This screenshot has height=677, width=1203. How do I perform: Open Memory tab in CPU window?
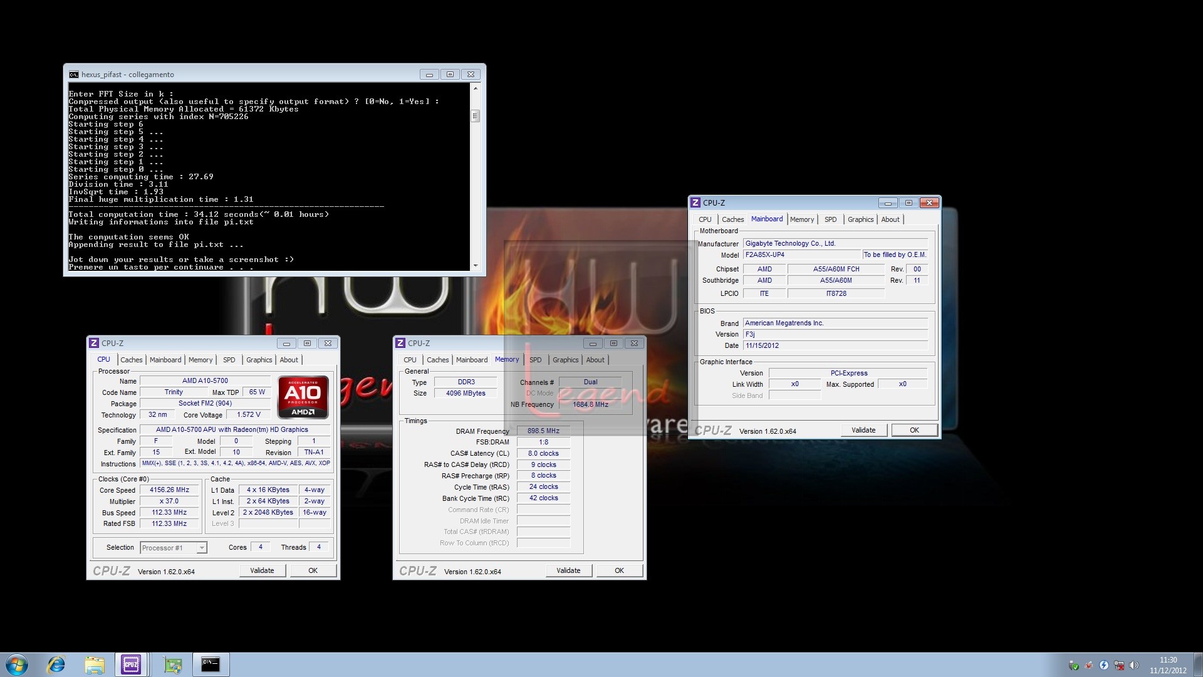200,360
